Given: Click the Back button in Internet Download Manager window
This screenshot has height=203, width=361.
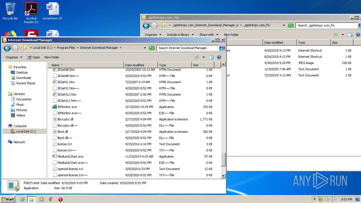Looking at the screenshot, I should (x=7, y=48).
